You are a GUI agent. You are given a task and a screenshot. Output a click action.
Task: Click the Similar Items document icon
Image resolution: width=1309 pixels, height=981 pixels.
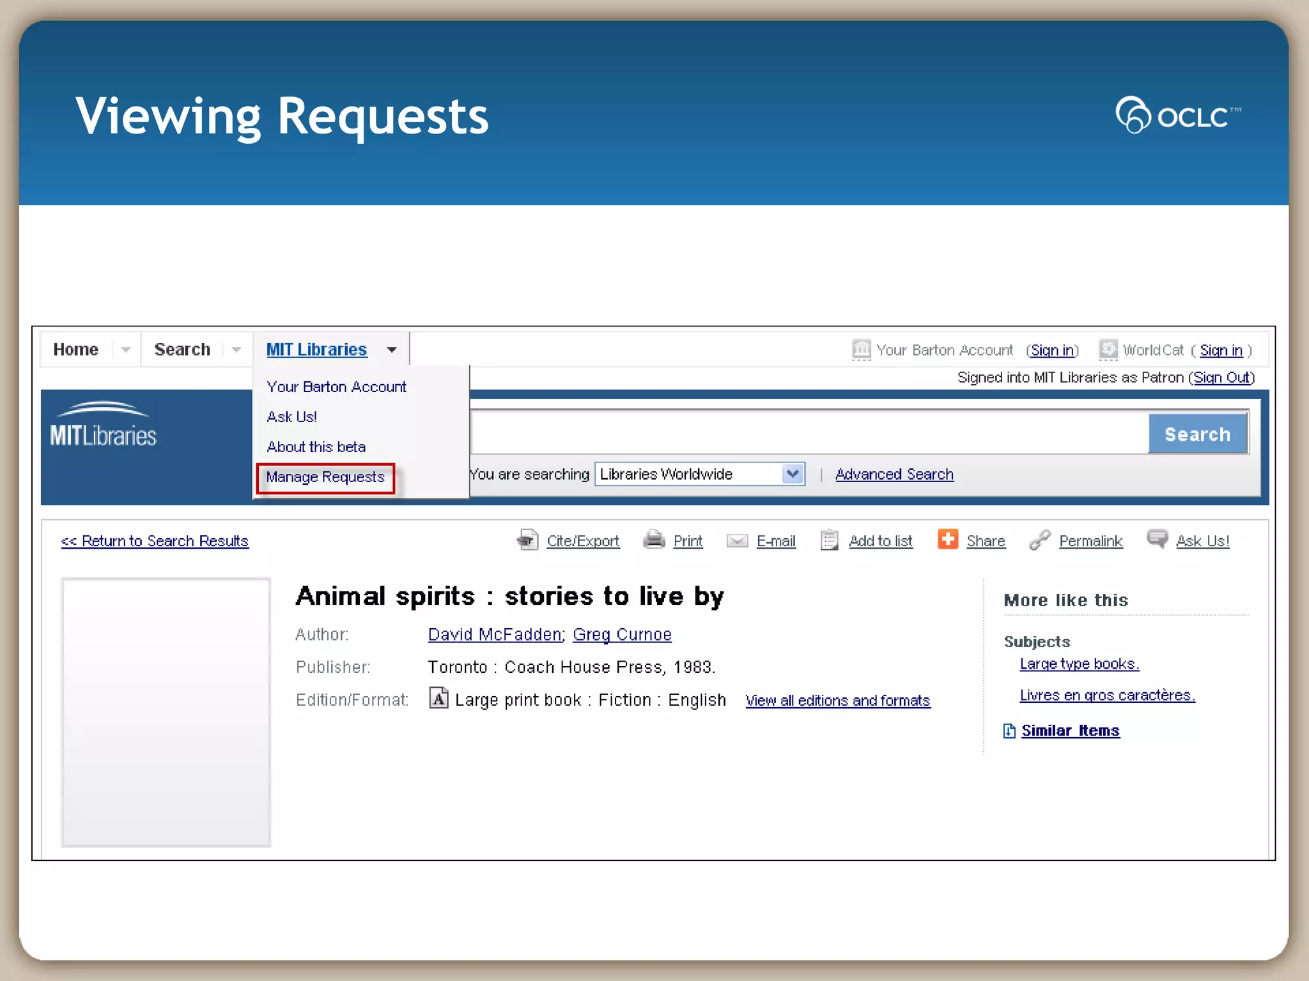(x=1009, y=731)
